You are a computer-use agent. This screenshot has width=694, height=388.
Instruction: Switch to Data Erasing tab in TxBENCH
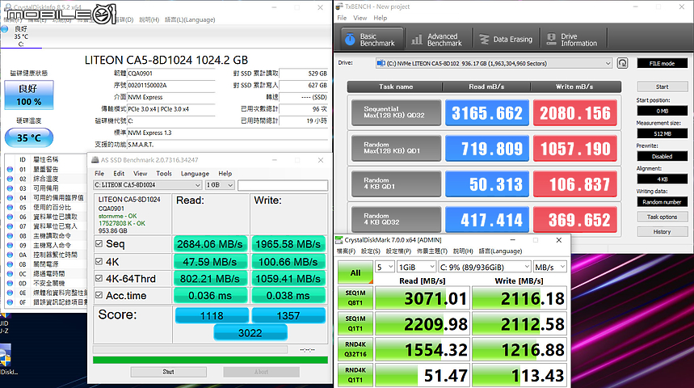pos(507,40)
